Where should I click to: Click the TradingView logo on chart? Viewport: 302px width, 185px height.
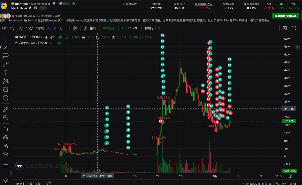point(19,166)
